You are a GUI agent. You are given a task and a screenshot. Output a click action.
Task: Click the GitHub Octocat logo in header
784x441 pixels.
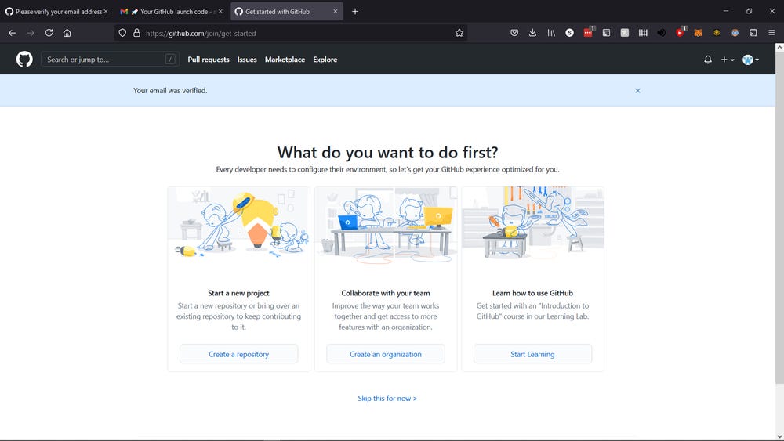coord(24,60)
